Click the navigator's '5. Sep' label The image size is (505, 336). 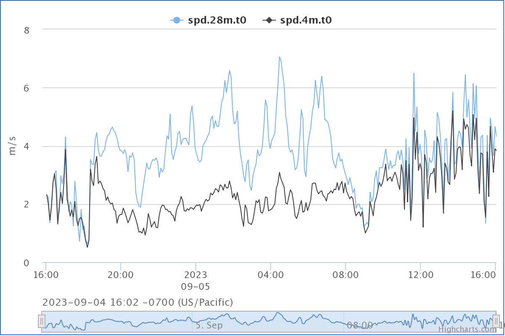[209, 325]
